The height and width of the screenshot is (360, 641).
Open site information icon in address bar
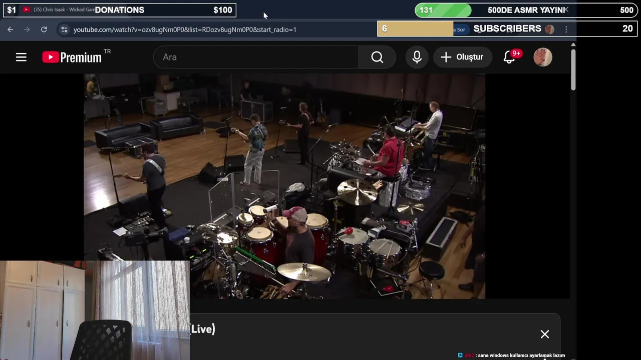click(x=64, y=29)
